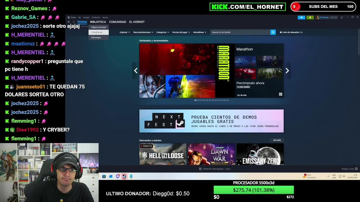
Task: Click the Steam store search magnifier button
Action: (x=273, y=32)
